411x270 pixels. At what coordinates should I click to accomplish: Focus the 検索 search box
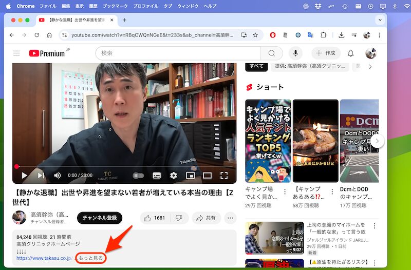[178, 53]
